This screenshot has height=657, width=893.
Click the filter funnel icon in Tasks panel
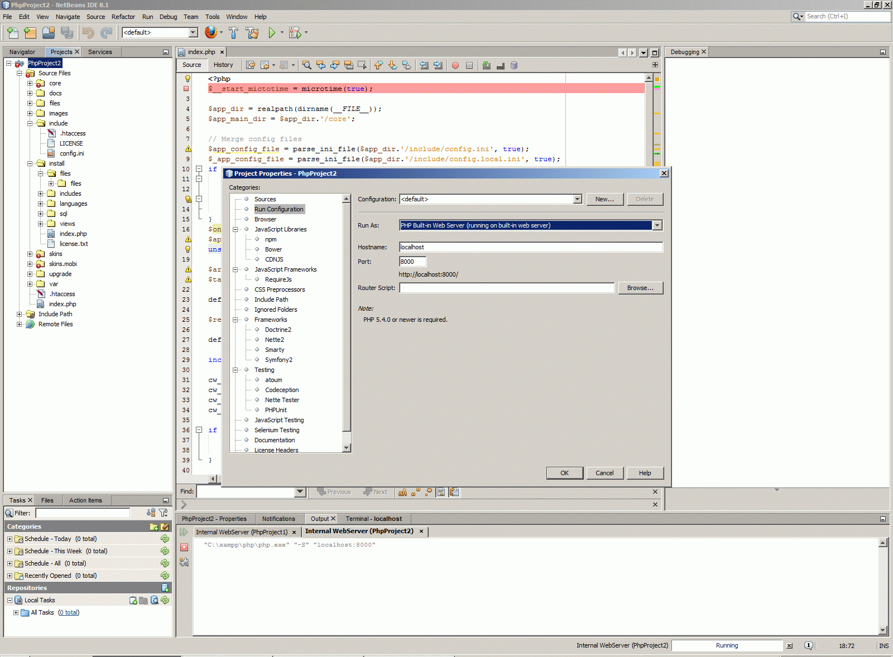click(x=163, y=513)
